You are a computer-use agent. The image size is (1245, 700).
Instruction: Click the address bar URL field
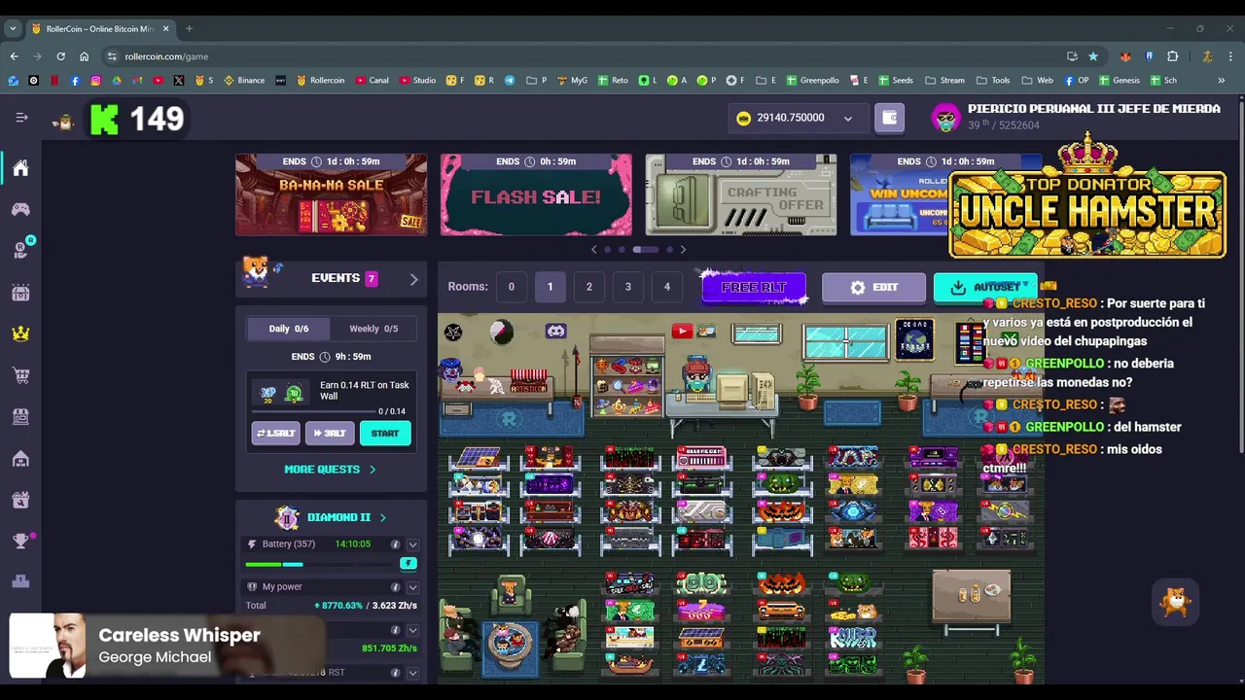point(584,56)
